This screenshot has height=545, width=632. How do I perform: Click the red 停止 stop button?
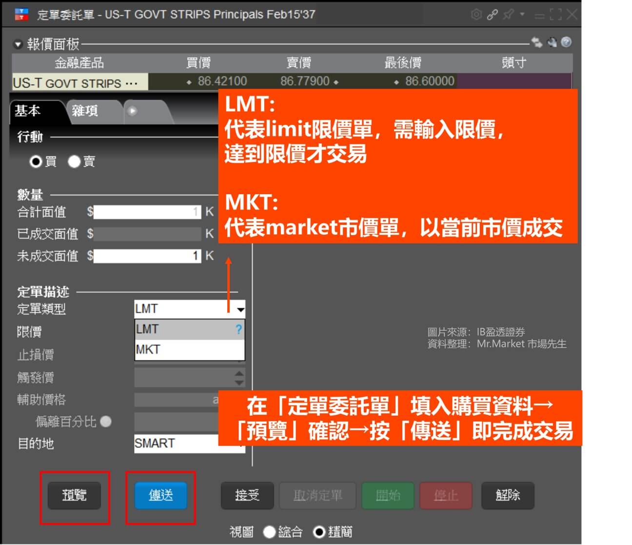coord(446,496)
